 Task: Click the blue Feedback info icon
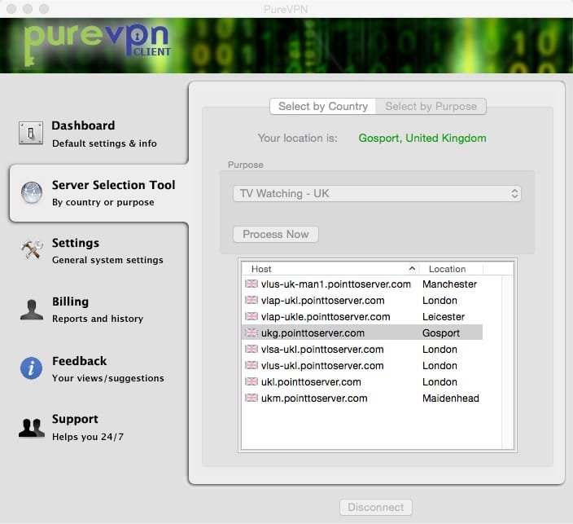31,368
